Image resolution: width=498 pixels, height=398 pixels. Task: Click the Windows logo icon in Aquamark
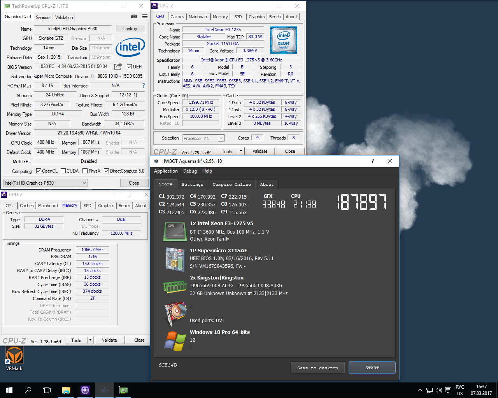coord(175,341)
